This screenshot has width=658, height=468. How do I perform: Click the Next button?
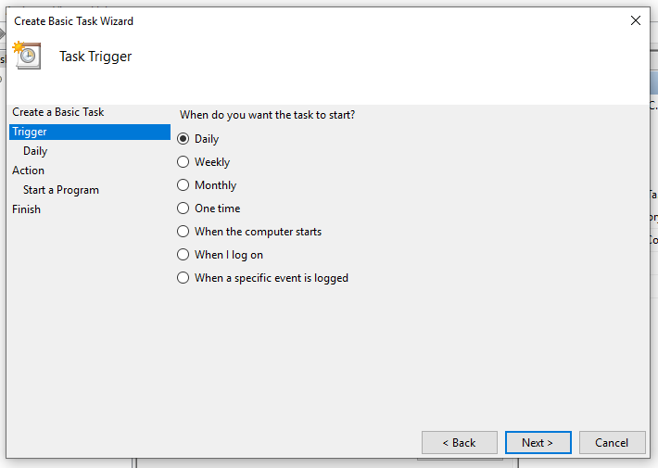(x=538, y=442)
